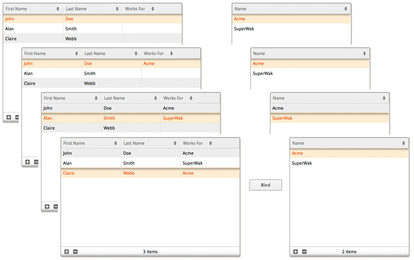Sort by Last Name in the front-most employee table
Image resolution: width=414 pixels, height=260 pixels.
175,143
